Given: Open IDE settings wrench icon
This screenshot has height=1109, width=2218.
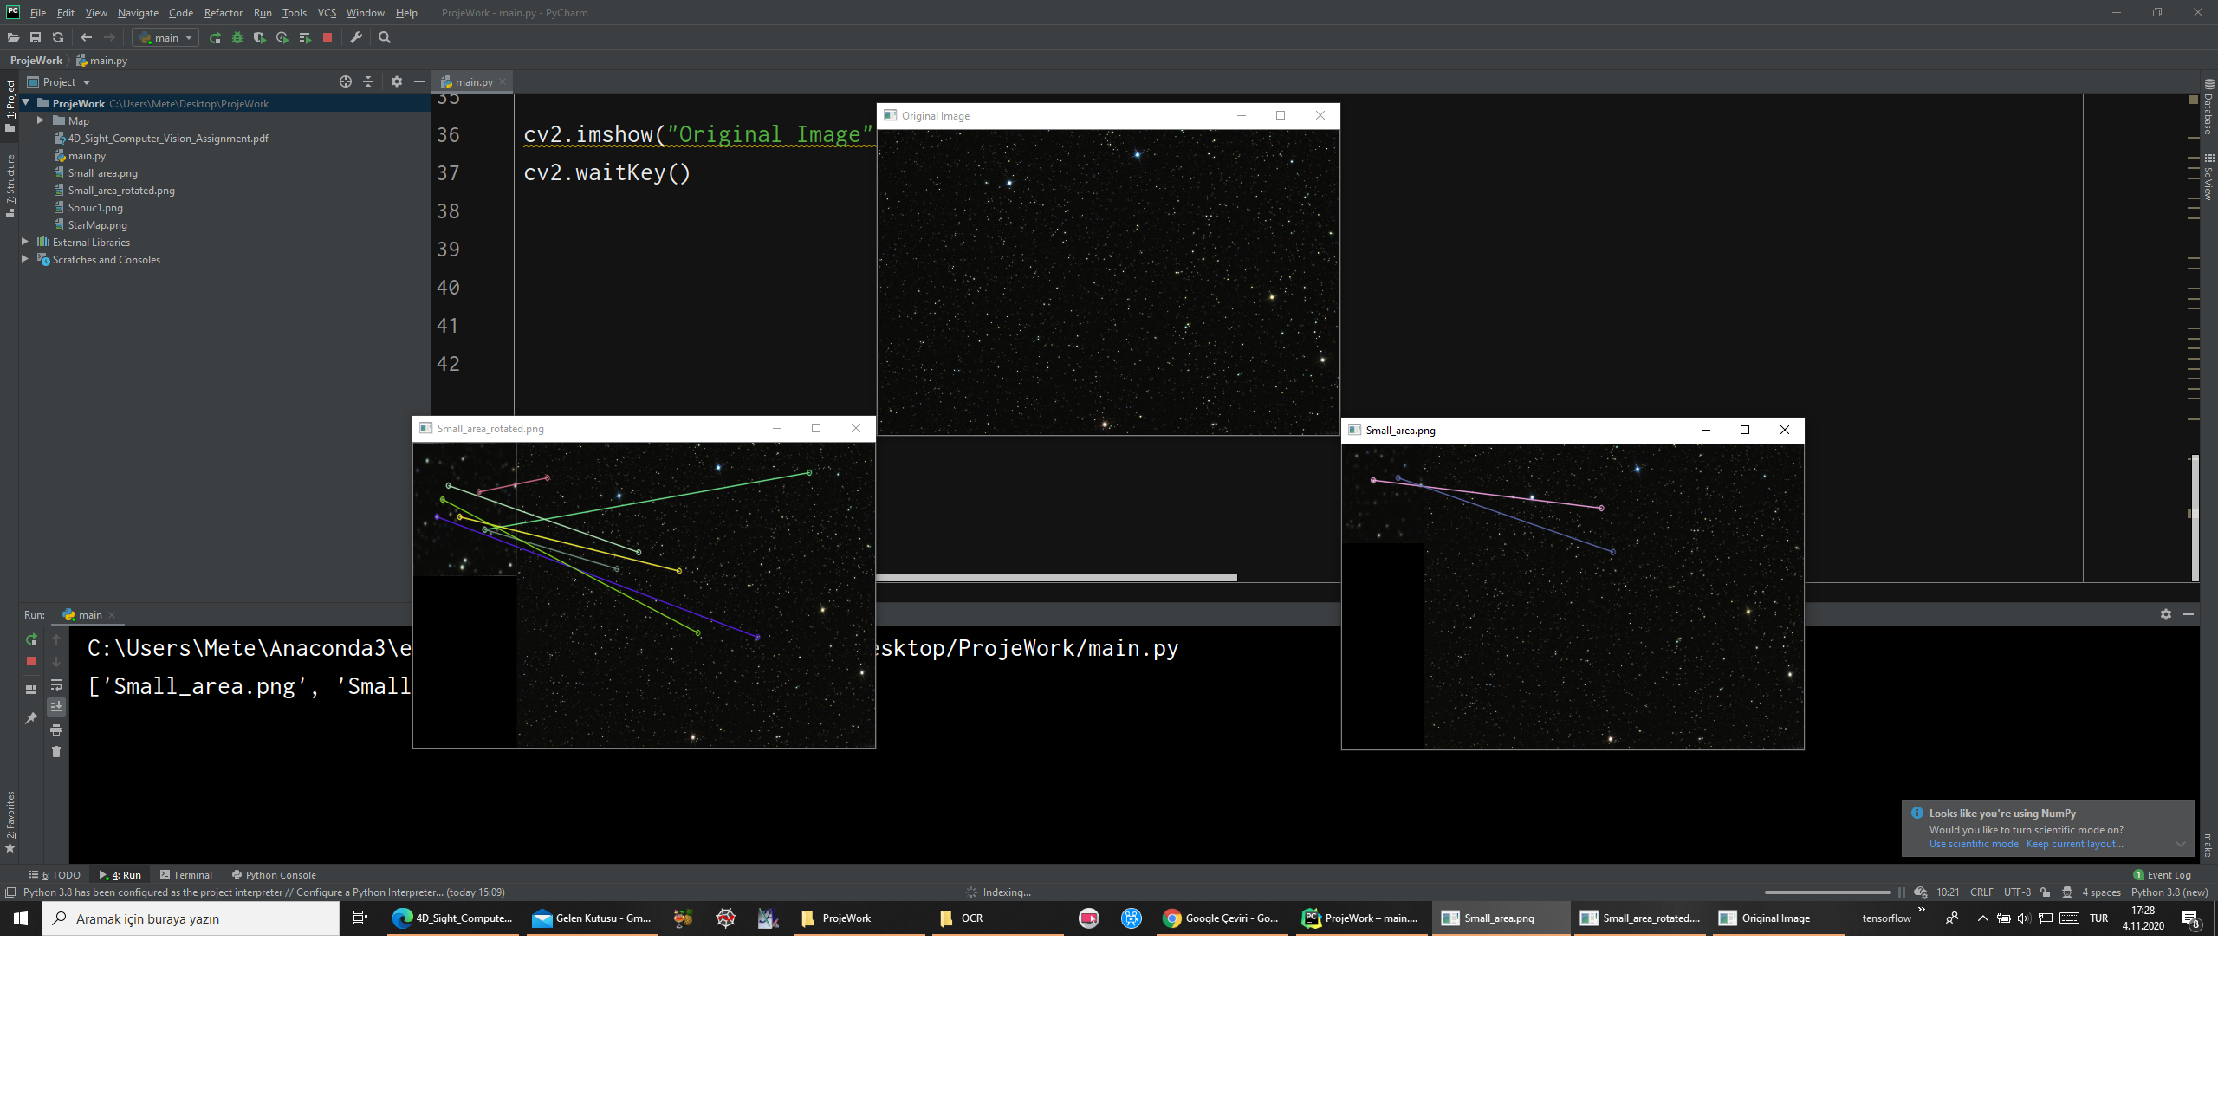Looking at the screenshot, I should pos(355,37).
